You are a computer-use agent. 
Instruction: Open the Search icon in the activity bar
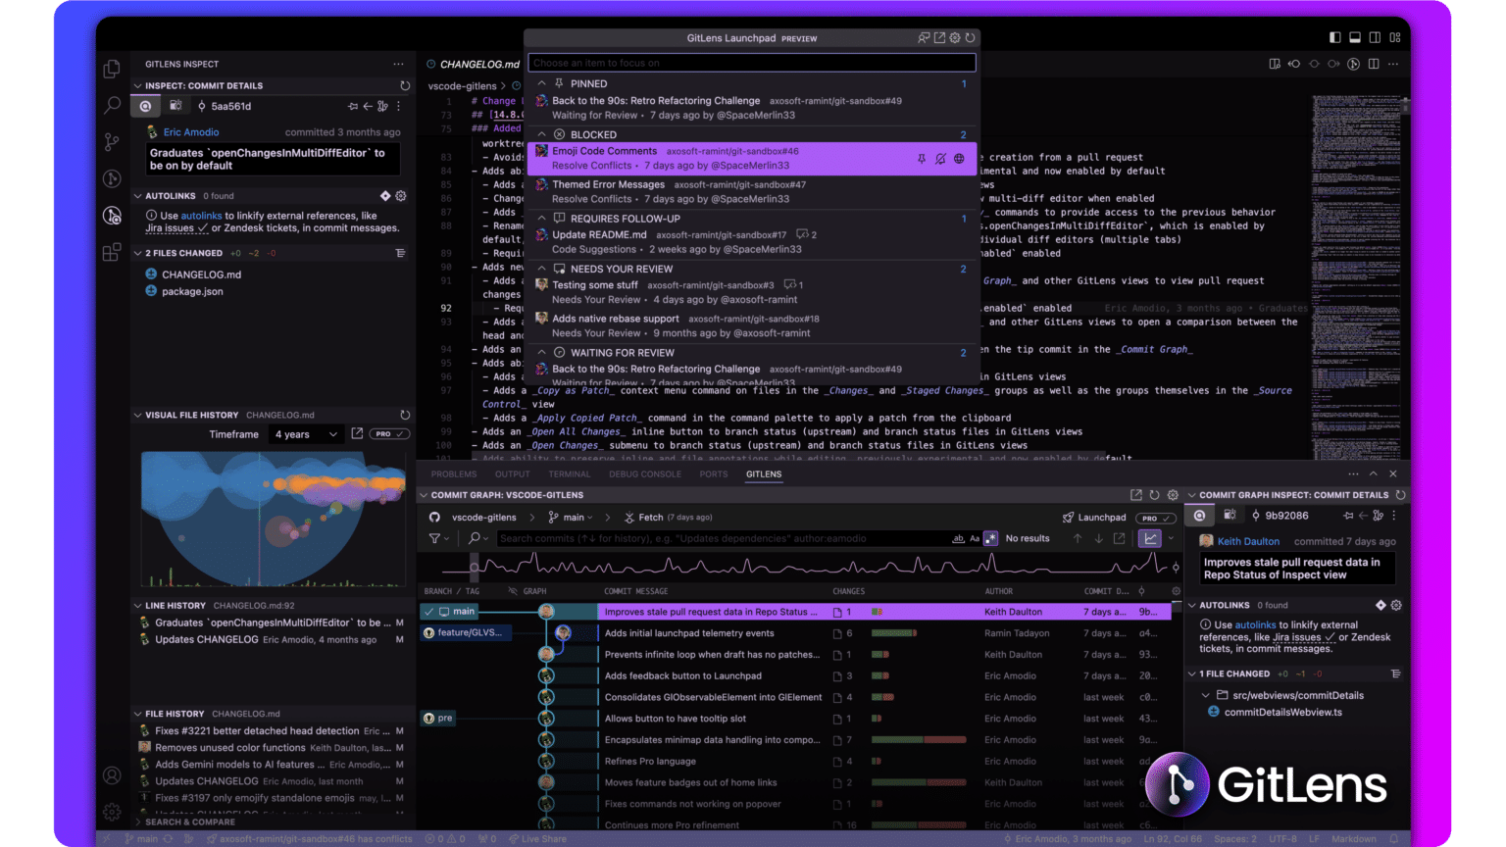pos(111,105)
